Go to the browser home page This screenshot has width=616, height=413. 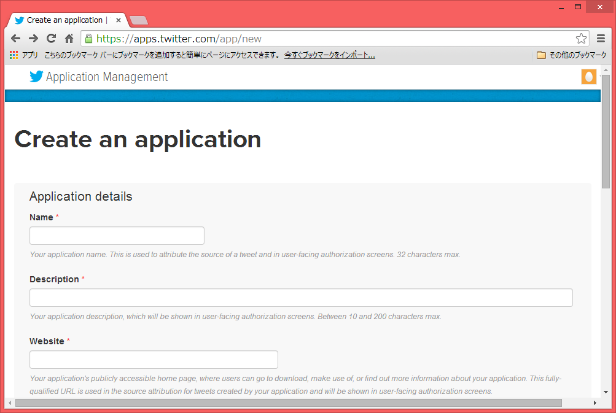pos(69,38)
